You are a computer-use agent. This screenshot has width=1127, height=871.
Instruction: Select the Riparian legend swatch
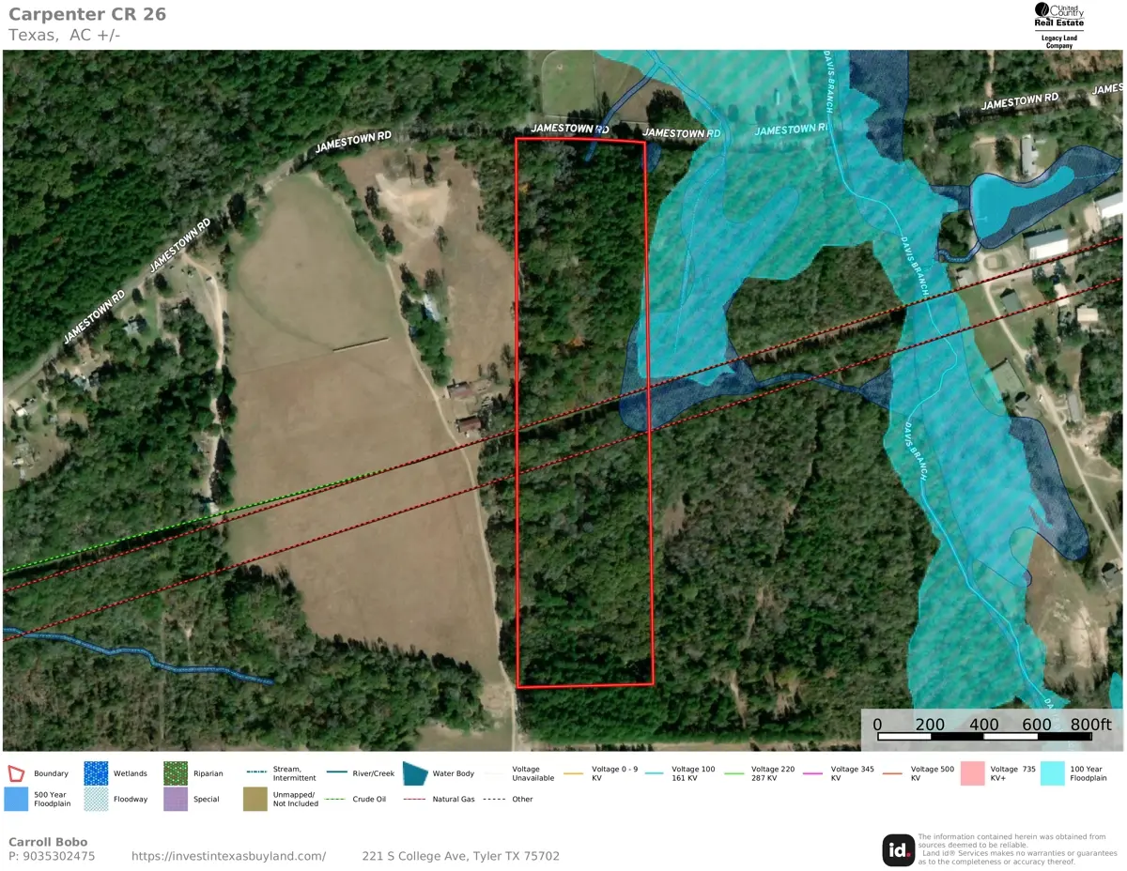tap(176, 773)
